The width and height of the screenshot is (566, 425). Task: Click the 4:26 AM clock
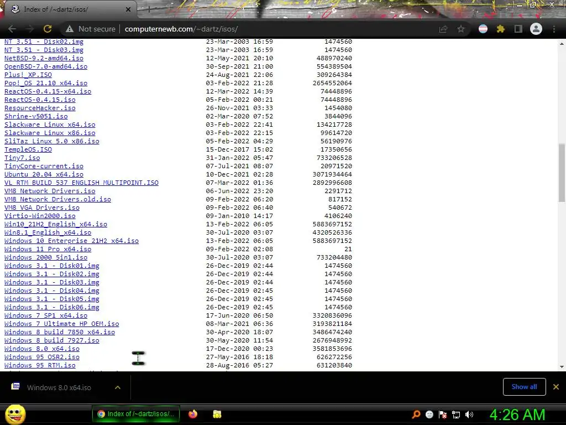517,414
